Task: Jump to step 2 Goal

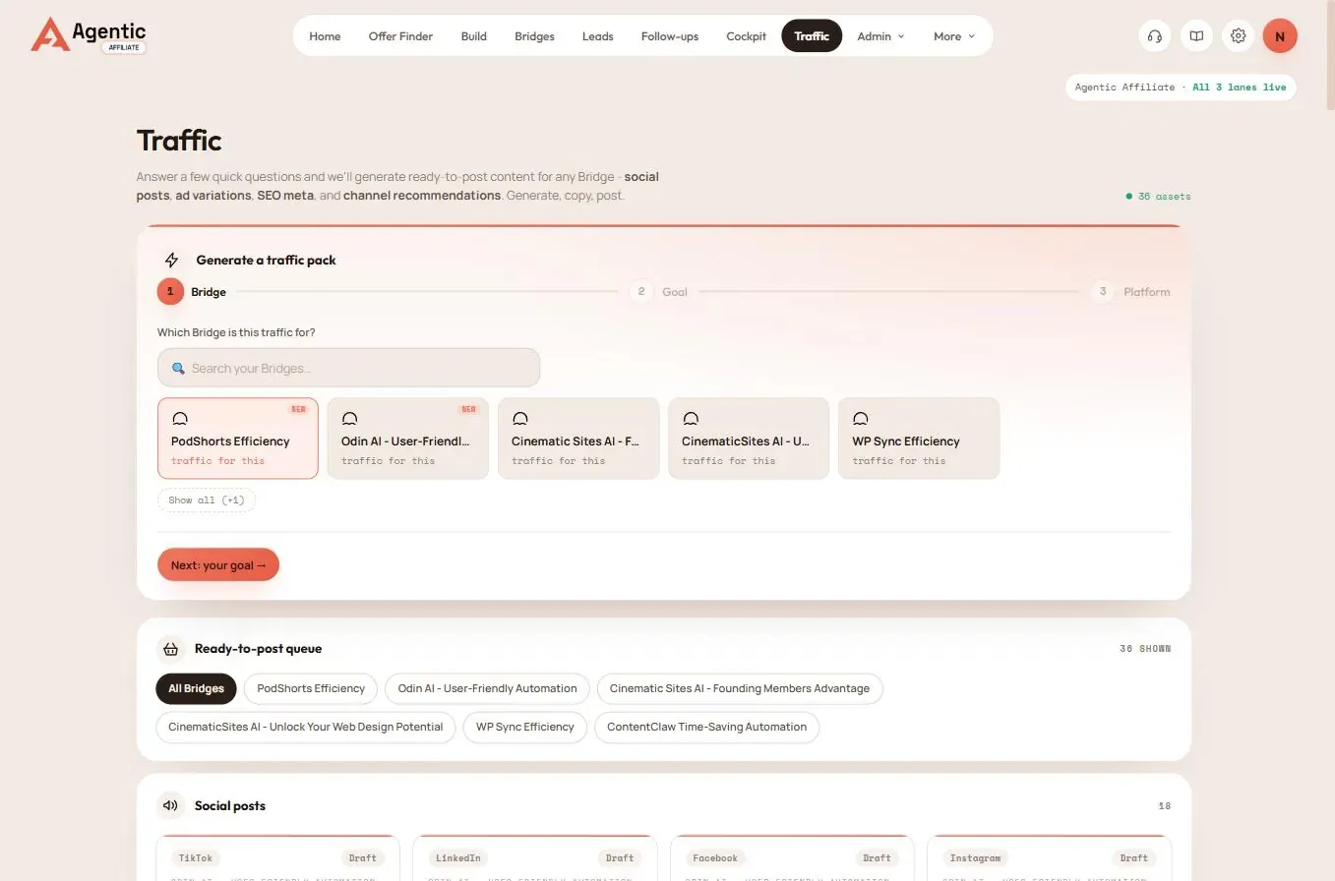Action: (x=659, y=292)
